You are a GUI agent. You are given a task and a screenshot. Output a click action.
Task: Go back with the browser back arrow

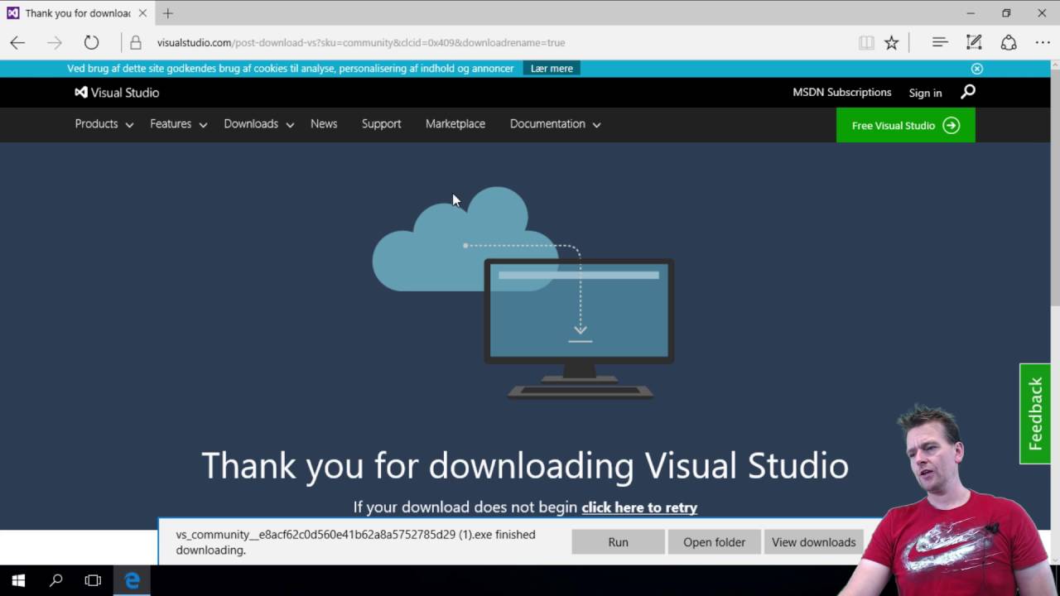17,43
